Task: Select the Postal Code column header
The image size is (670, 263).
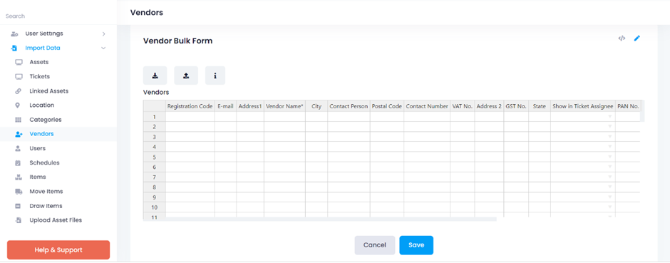Action: tap(387, 106)
